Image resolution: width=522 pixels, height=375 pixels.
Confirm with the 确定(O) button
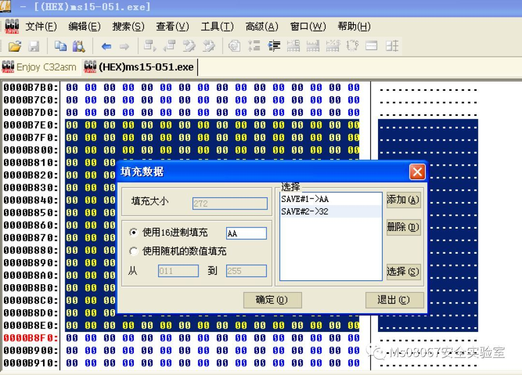pyautogui.click(x=272, y=300)
